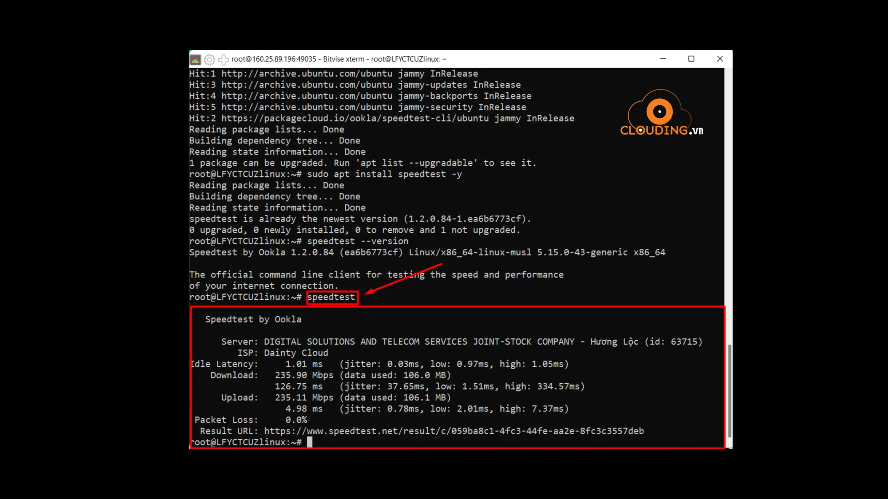Click the Result URL speedtest.net link text

point(454,431)
